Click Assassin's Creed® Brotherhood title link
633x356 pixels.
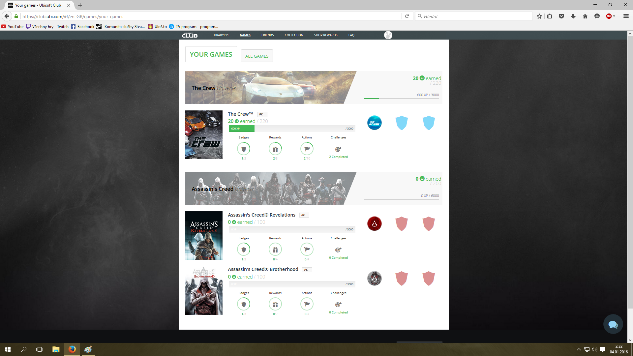tap(263, 269)
